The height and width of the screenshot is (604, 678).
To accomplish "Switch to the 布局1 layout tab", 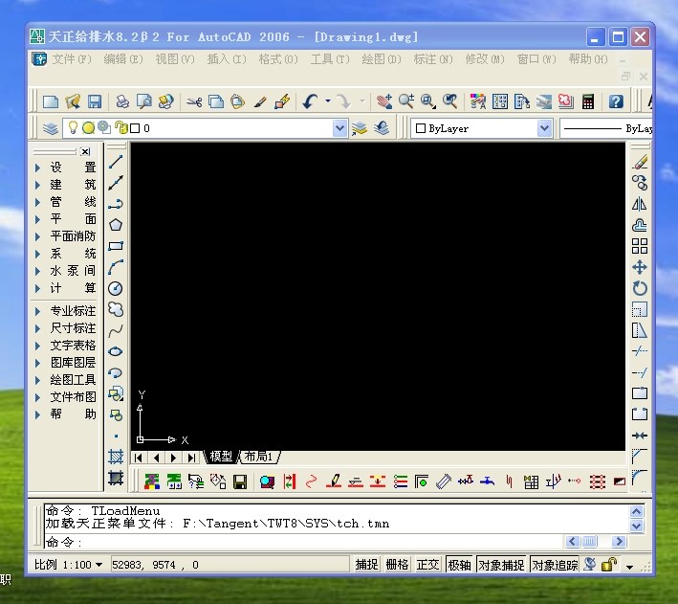I will (258, 457).
